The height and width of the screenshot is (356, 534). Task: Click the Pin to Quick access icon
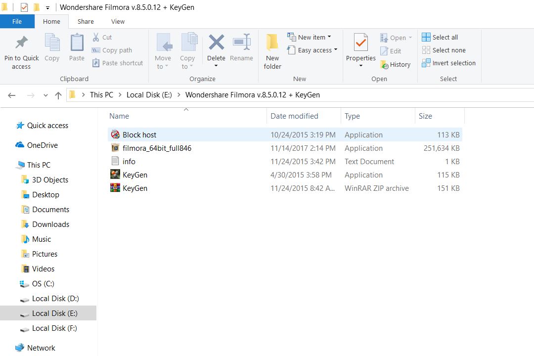point(21,43)
